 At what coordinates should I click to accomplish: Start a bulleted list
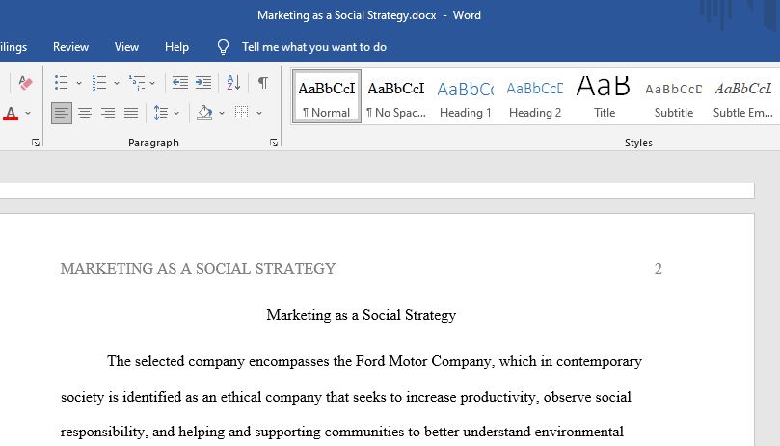(61, 83)
